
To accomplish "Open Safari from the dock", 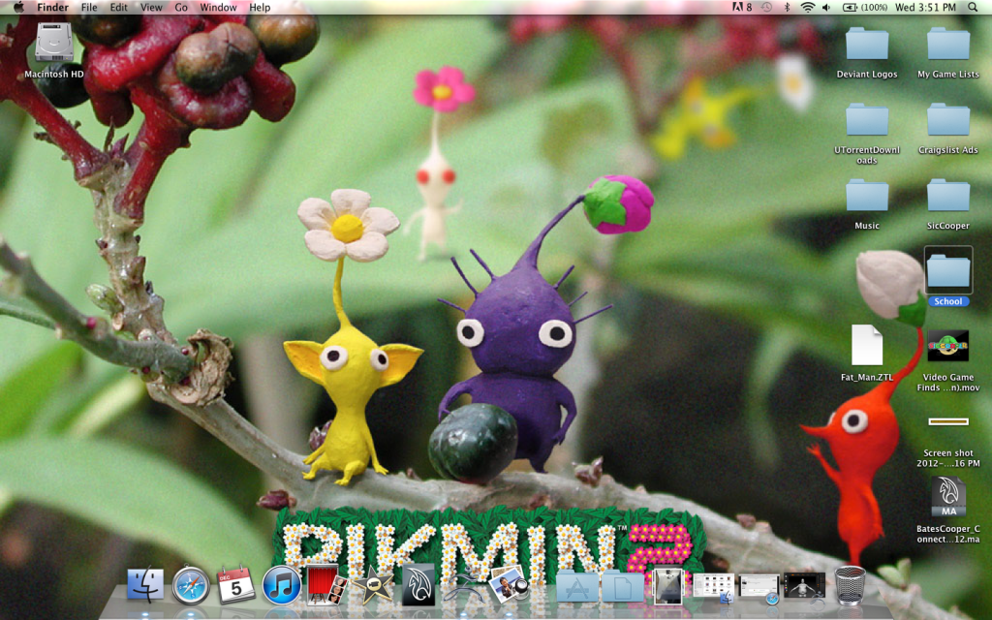I will tap(191, 585).
